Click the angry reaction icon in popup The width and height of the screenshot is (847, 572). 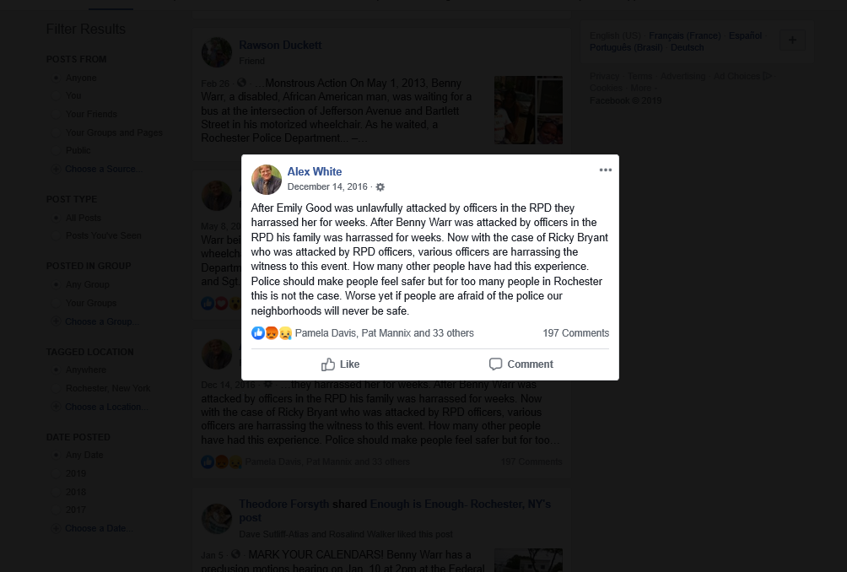[x=272, y=332]
